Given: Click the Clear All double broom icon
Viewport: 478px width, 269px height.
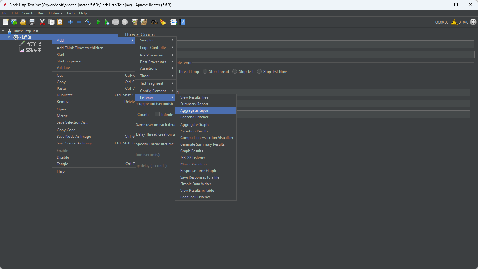Looking at the screenshot, I should (144, 22).
